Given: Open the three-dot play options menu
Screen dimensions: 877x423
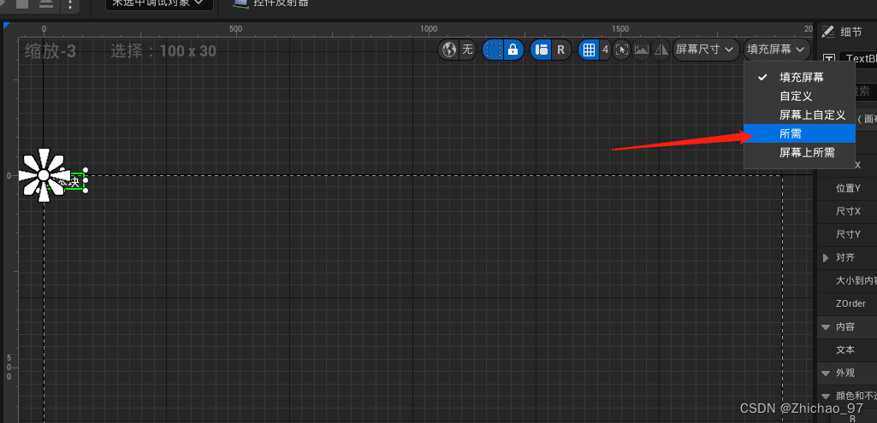Looking at the screenshot, I should coord(69,4).
